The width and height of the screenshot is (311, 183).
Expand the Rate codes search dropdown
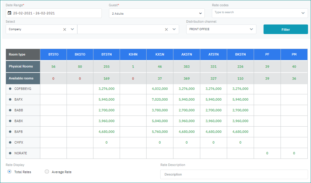[303, 13]
